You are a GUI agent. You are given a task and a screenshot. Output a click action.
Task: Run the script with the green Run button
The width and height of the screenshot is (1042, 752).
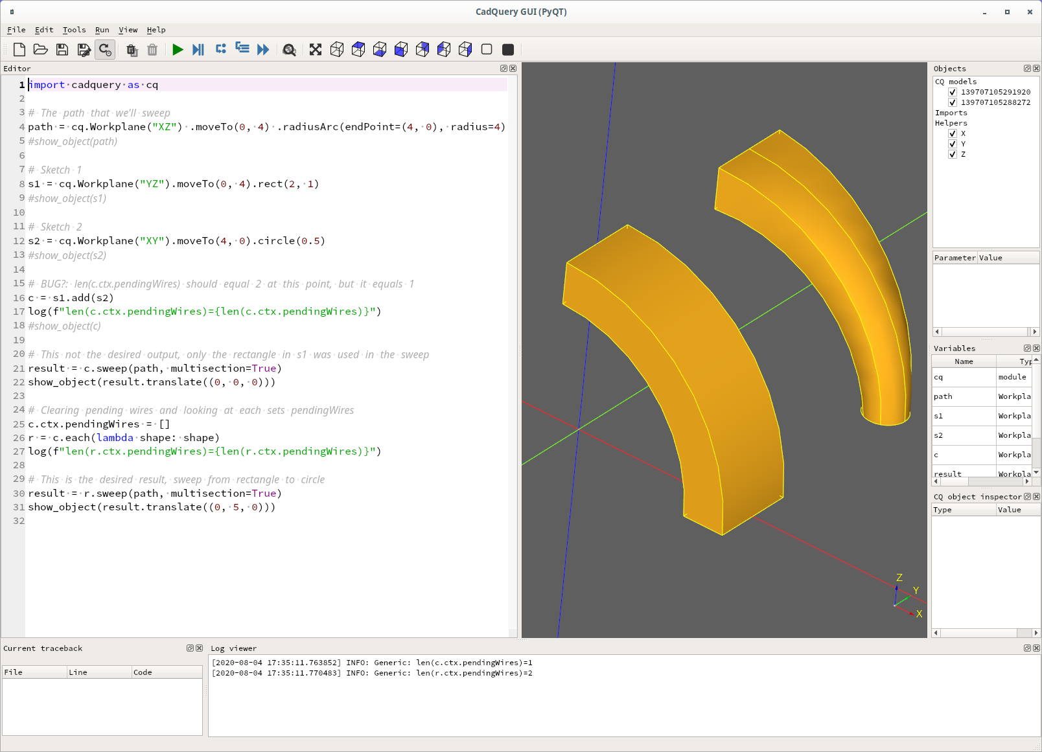(178, 49)
